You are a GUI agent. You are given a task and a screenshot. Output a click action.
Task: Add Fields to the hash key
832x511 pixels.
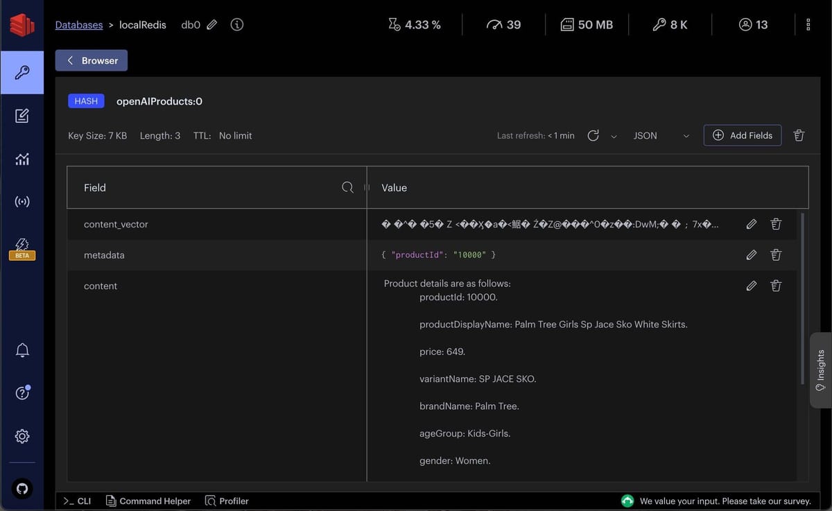tap(742, 135)
